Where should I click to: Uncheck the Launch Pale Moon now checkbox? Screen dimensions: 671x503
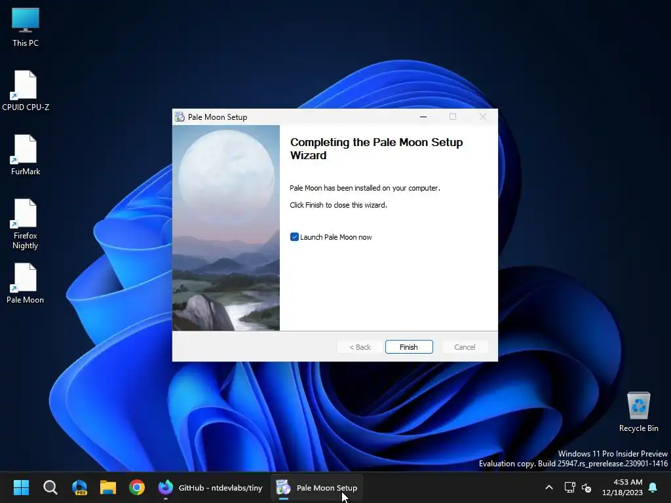[294, 237]
